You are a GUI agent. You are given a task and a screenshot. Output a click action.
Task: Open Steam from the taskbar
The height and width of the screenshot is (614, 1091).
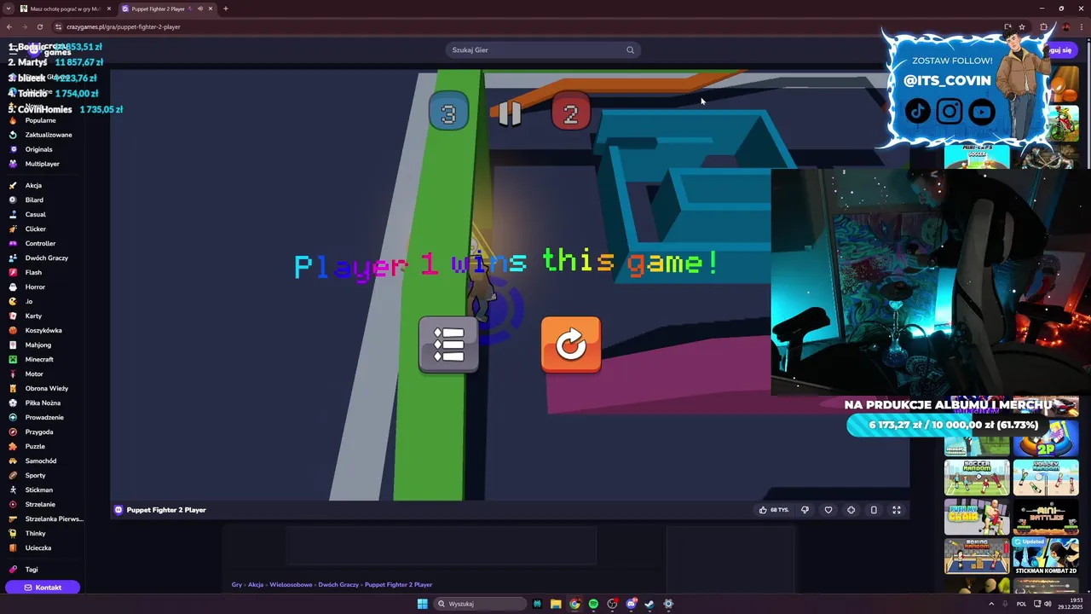(649, 604)
